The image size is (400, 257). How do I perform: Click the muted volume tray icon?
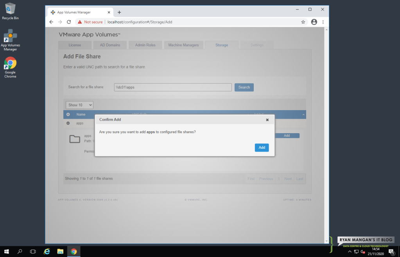point(363,252)
